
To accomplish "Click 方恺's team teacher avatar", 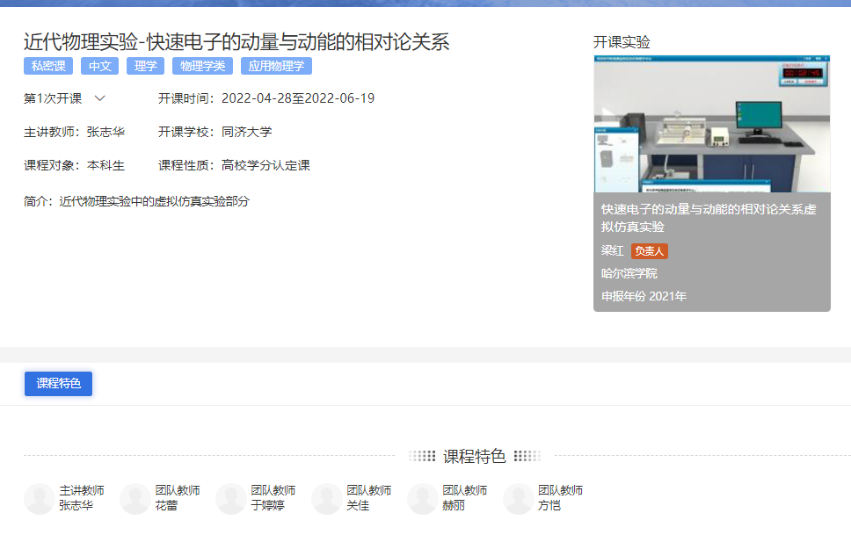I will click(x=518, y=498).
